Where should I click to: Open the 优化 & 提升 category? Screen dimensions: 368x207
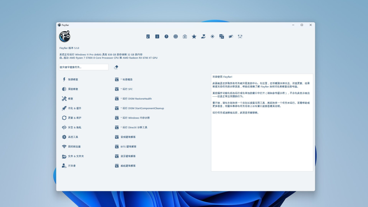(74, 108)
